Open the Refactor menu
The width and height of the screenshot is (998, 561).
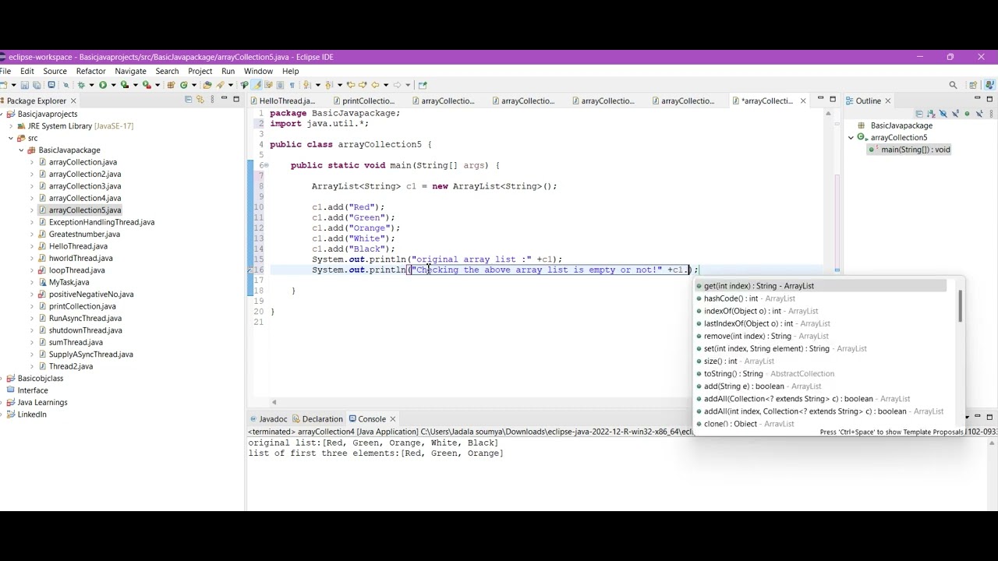[90, 71]
